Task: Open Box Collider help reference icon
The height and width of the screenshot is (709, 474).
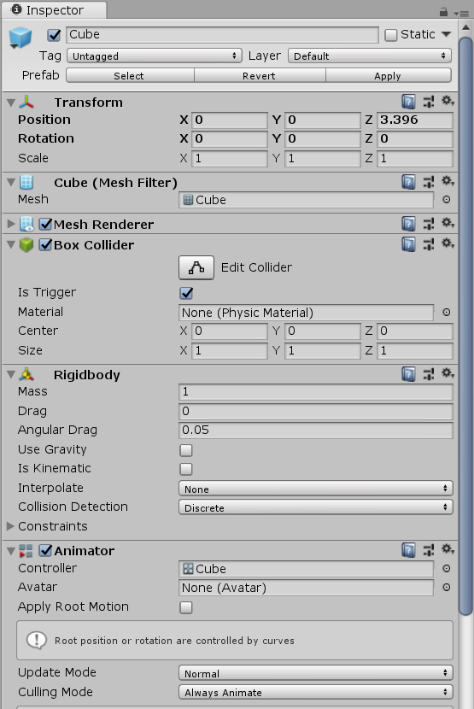Action: (x=408, y=244)
